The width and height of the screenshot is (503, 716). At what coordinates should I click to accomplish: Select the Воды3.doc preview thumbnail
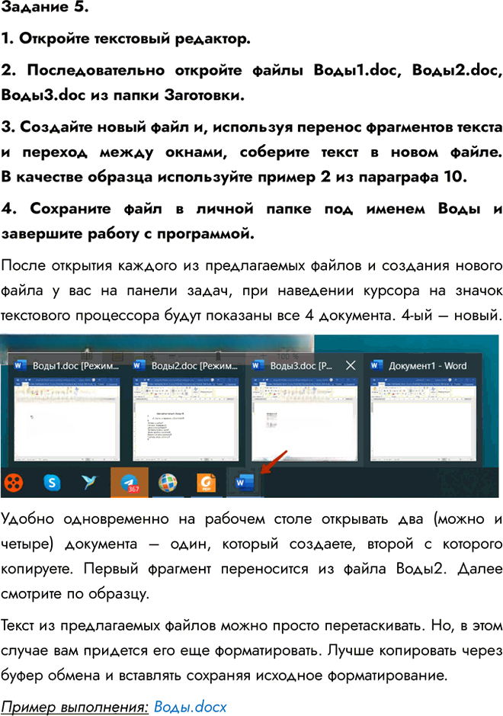(304, 419)
